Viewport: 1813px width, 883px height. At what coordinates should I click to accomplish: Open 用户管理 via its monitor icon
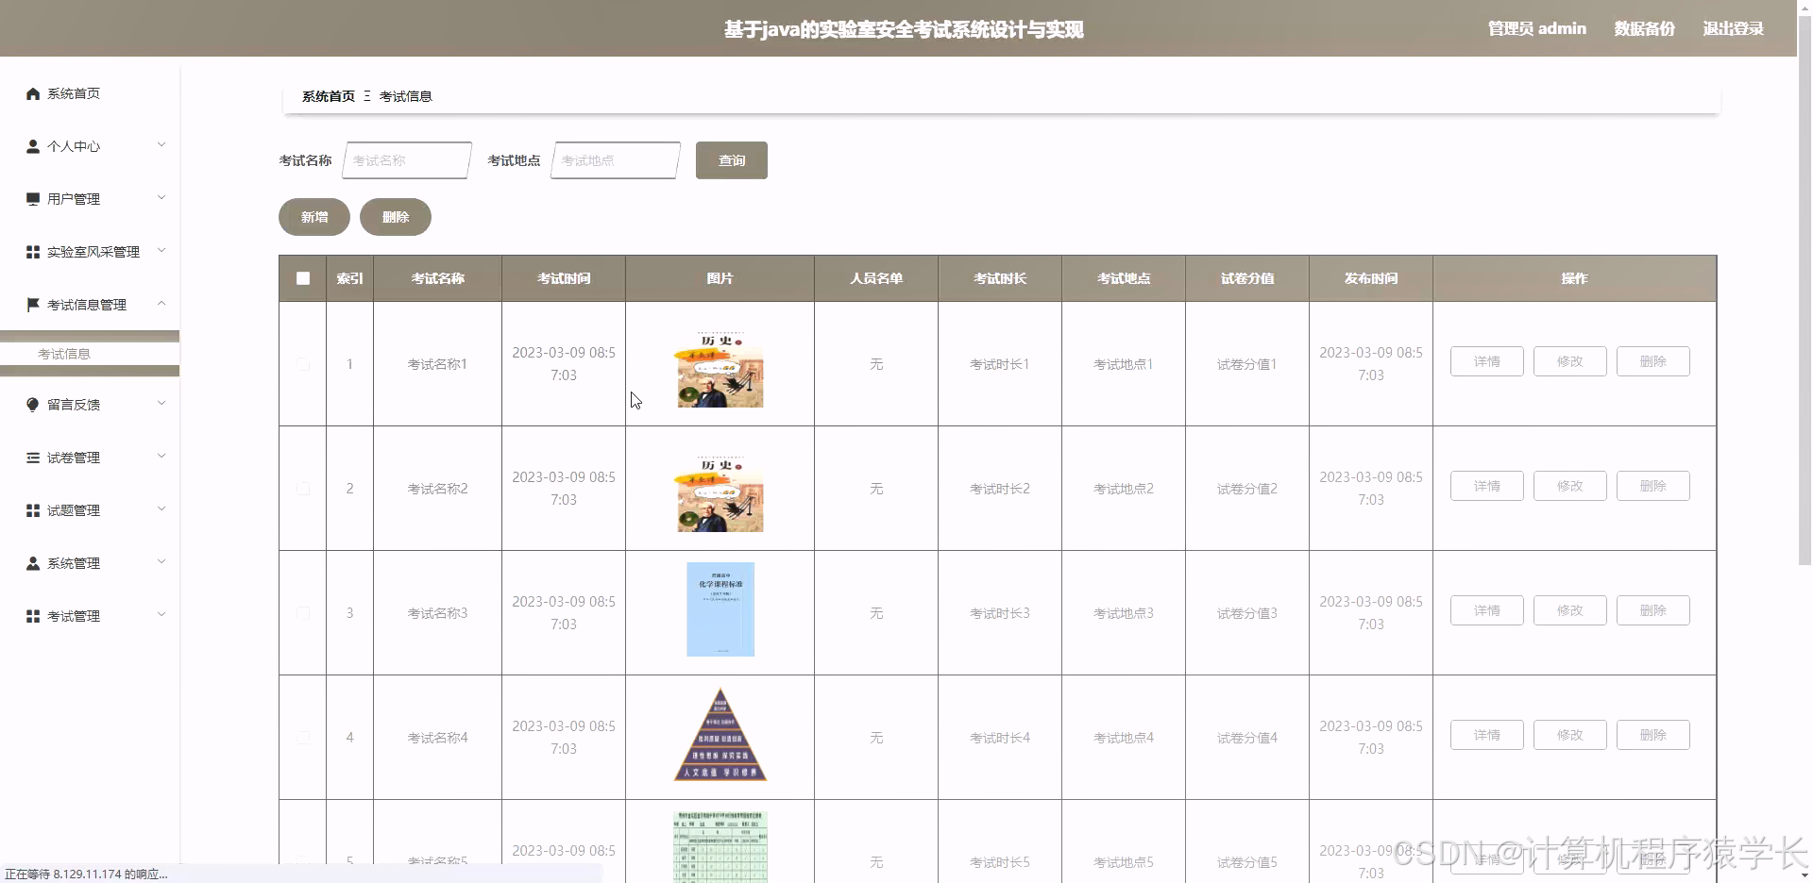[32, 199]
